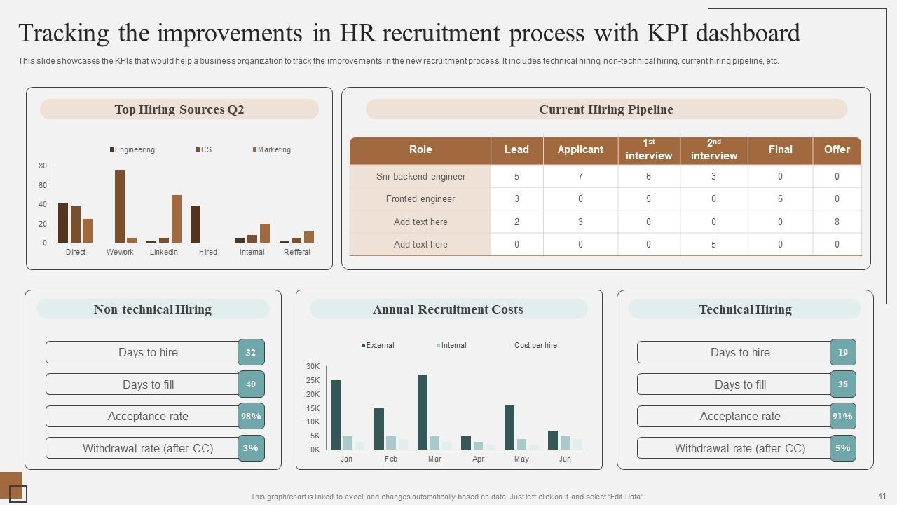
Task: Select the External legend entry in costs chart
Action: (379, 345)
